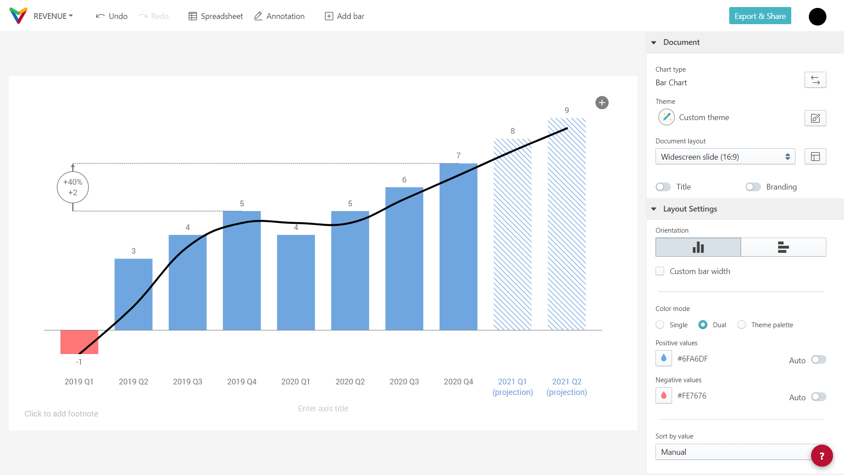Select the Theme palette color mode
The width and height of the screenshot is (844, 475).
742,325
